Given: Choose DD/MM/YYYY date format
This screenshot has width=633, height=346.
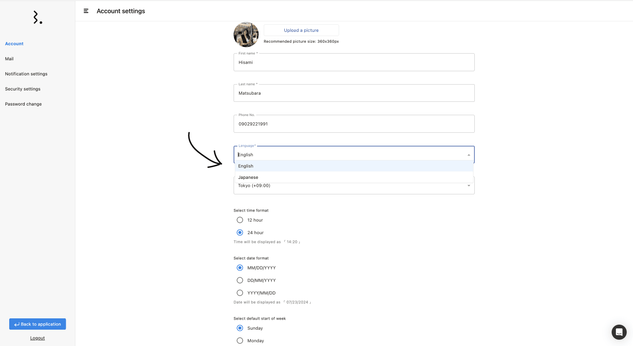Looking at the screenshot, I should (x=240, y=280).
